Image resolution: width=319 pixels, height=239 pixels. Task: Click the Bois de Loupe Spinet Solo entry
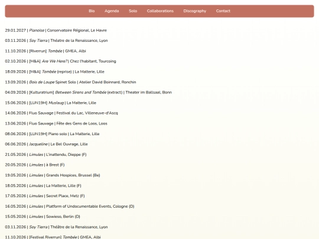pyautogui.click(x=70, y=82)
